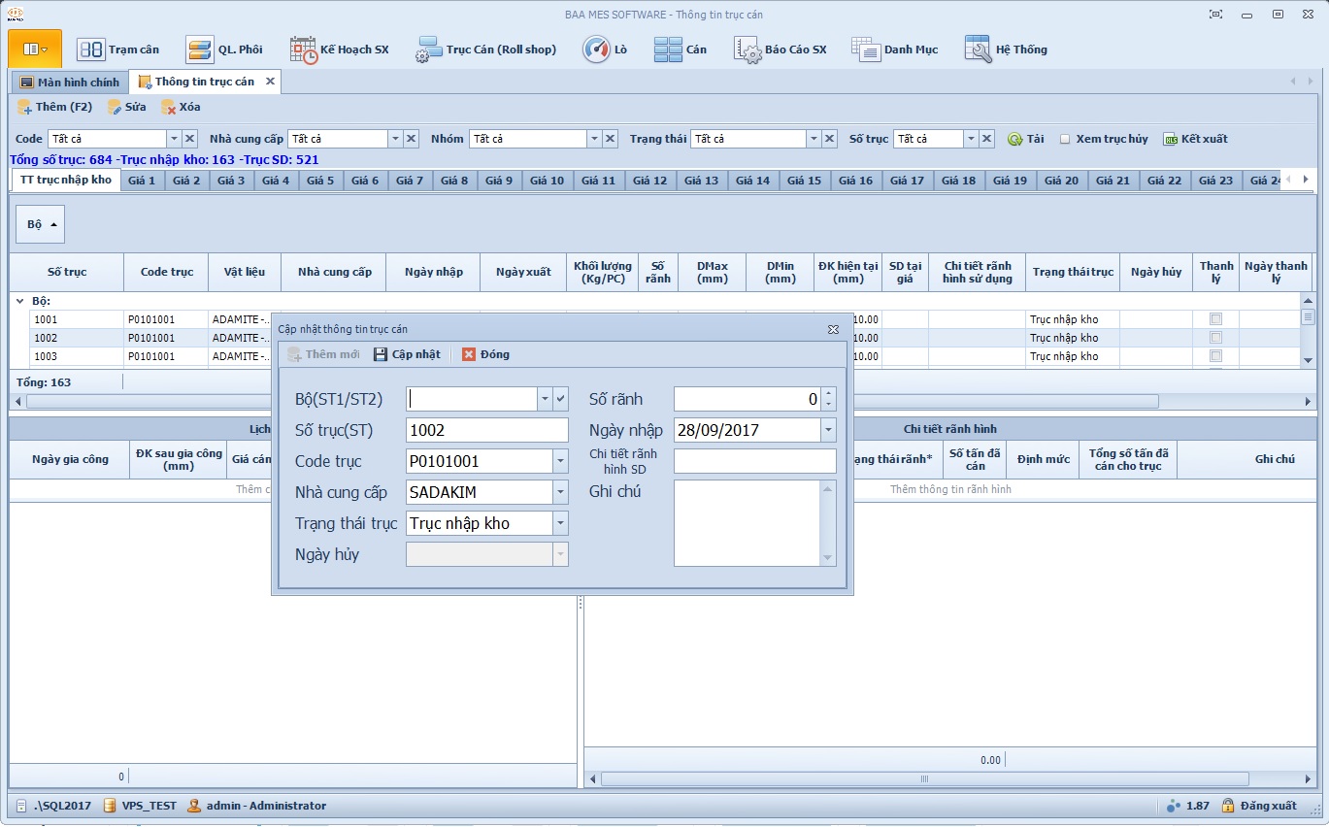This screenshot has width=1329, height=827.
Task: Open Báo Cáo SX reports icon
Action: pos(748,50)
